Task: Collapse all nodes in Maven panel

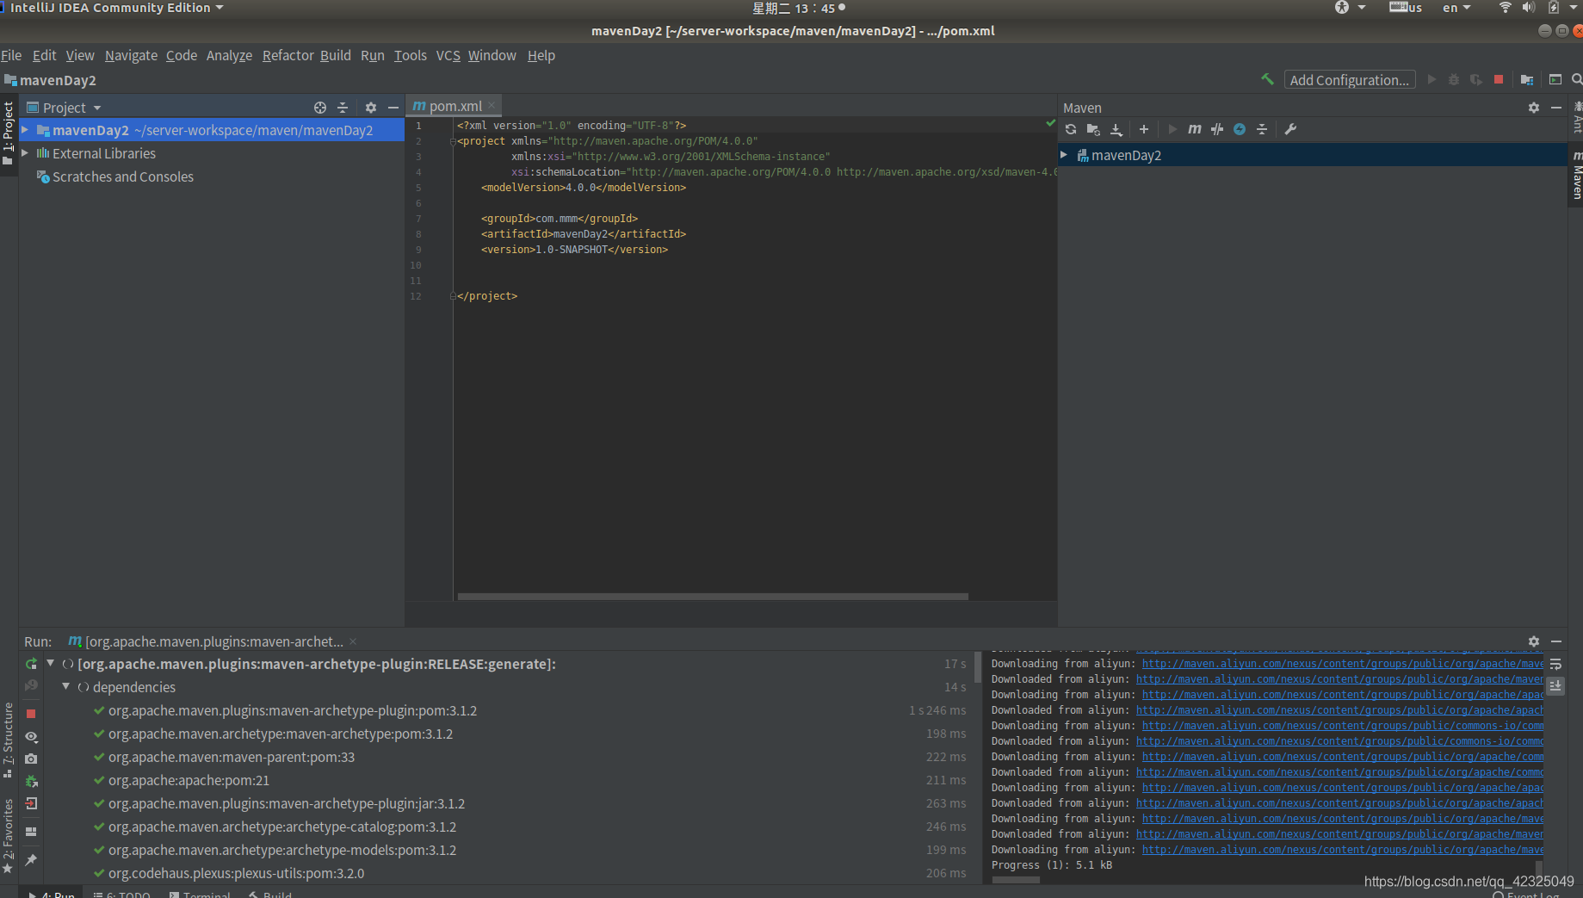Action: click(x=1262, y=129)
